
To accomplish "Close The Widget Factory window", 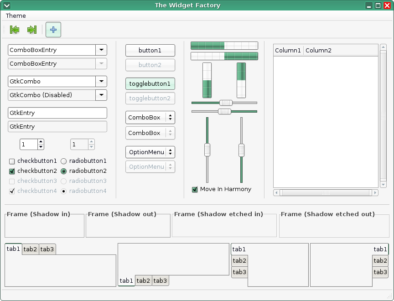I will coord(387,5).
